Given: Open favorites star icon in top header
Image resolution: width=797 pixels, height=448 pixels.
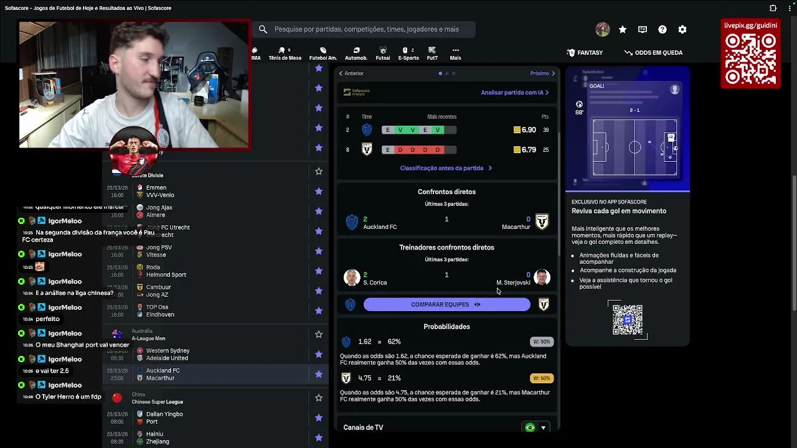Looking at the screenshot, I should (623, 29).
